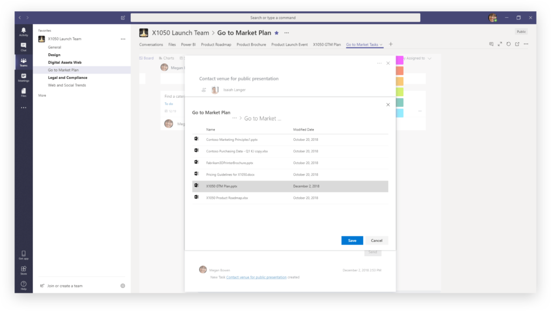Close the file picker dialog
Image resolution: width=551 pixels, height=311 pixels.
point(388,105)
